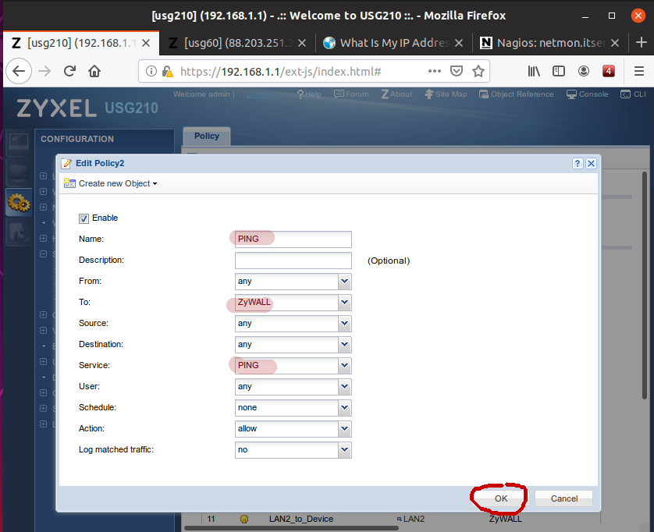This screenshot has height=532, width=654.
Task: Close the usg210 browser tab
Action: point(146,43)
